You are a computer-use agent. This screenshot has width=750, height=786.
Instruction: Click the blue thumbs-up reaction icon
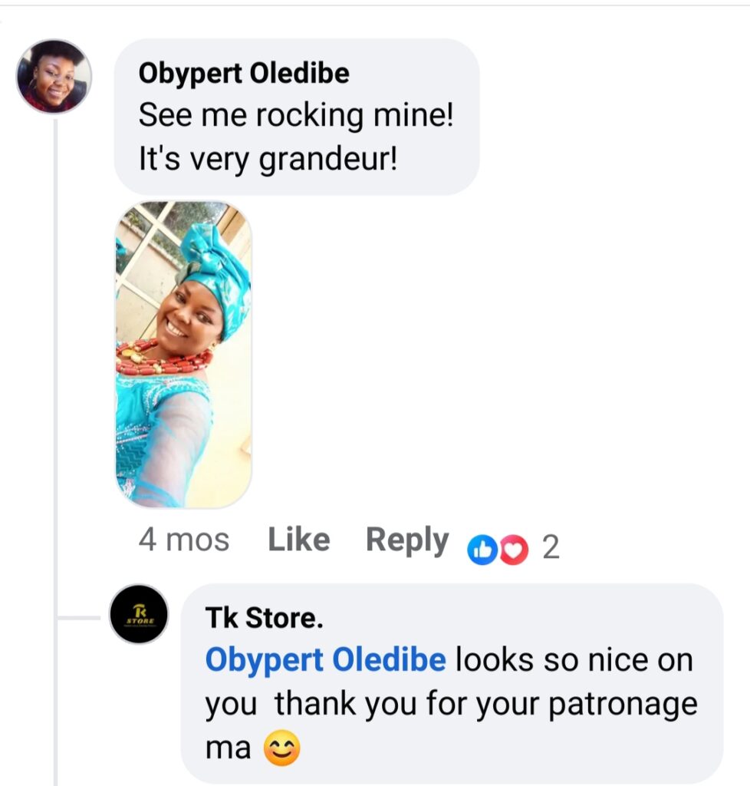click(x=482, y=548)
